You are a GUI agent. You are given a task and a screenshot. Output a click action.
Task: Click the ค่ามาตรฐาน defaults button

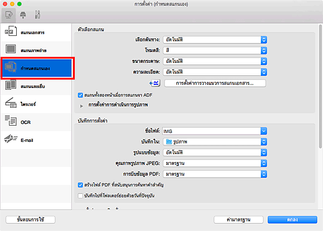(x=239, y=220)
